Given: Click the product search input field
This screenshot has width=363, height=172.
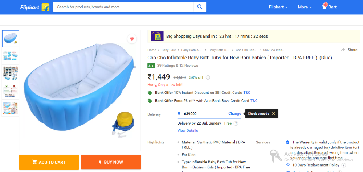Looking at the screenshot, I should [123, 7].
